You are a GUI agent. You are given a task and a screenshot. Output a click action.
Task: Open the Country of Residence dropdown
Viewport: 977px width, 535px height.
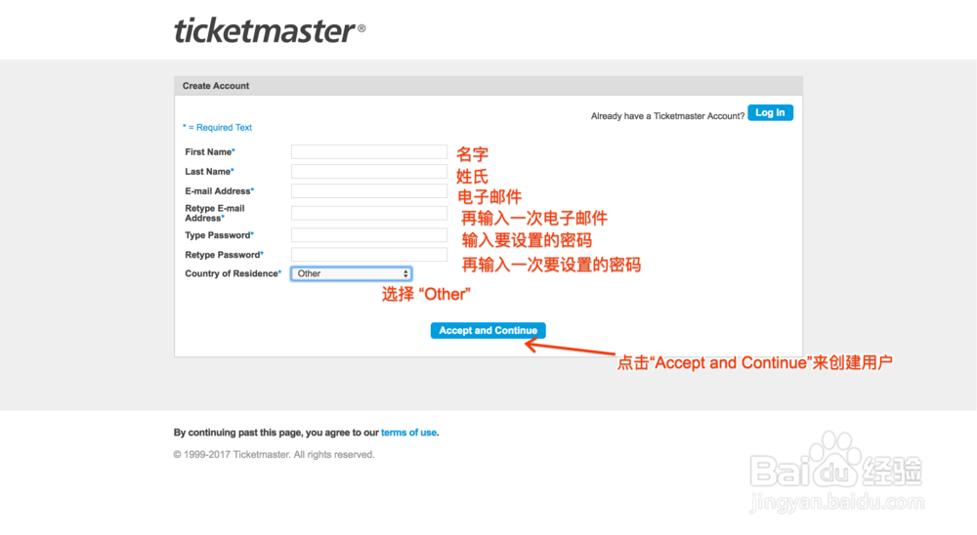tap(352, 273)
